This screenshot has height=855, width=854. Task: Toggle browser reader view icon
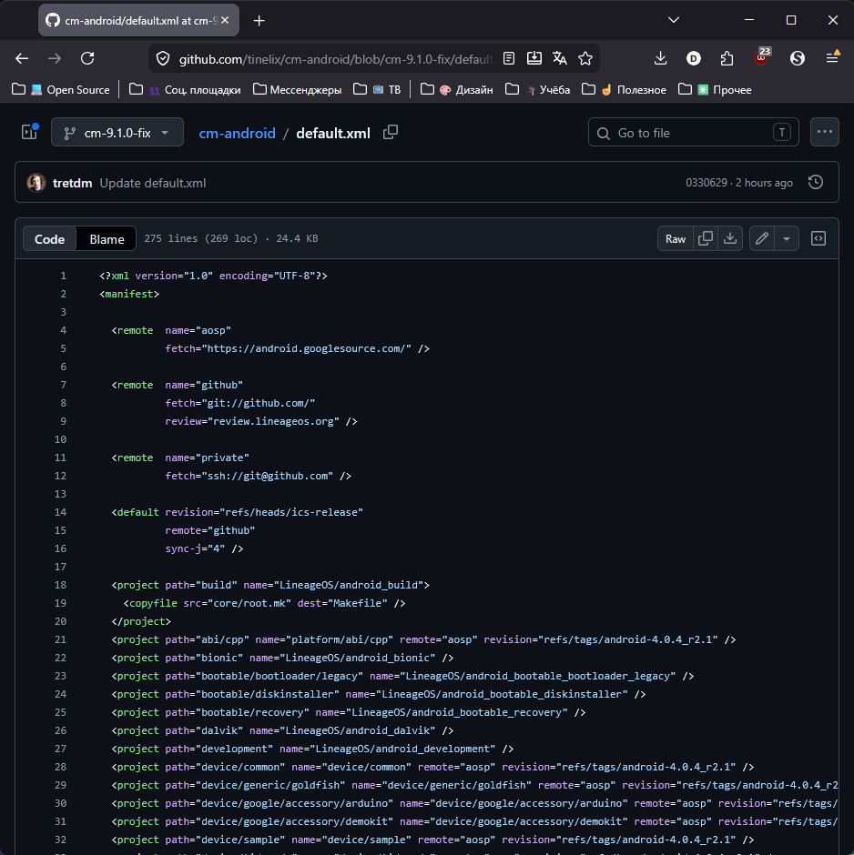pos(509,58)
